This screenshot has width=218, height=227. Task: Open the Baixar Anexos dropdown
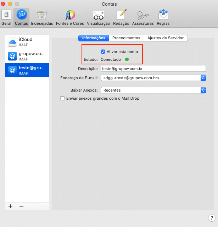153,90
